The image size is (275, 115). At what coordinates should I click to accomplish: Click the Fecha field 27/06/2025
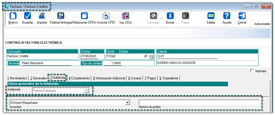click(x=89, y=56)
